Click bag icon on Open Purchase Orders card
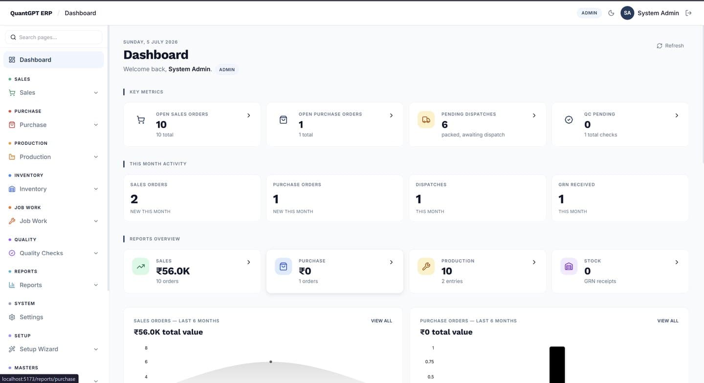This screenshot has height=383, width=704. (x=284, y=120)
